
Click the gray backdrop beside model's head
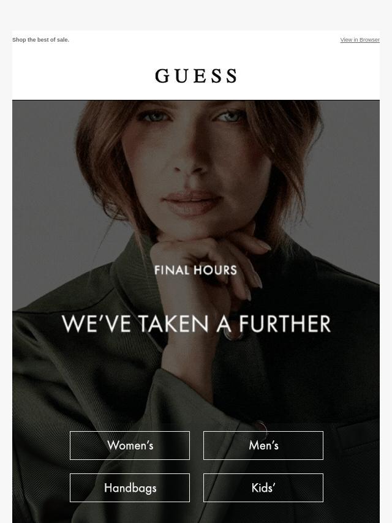coord(43,184)
